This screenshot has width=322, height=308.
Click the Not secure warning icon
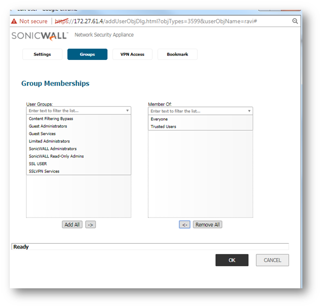(14, 21)
